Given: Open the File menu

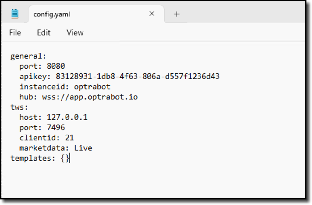Looking at the screenshot, I should (15, 32).
